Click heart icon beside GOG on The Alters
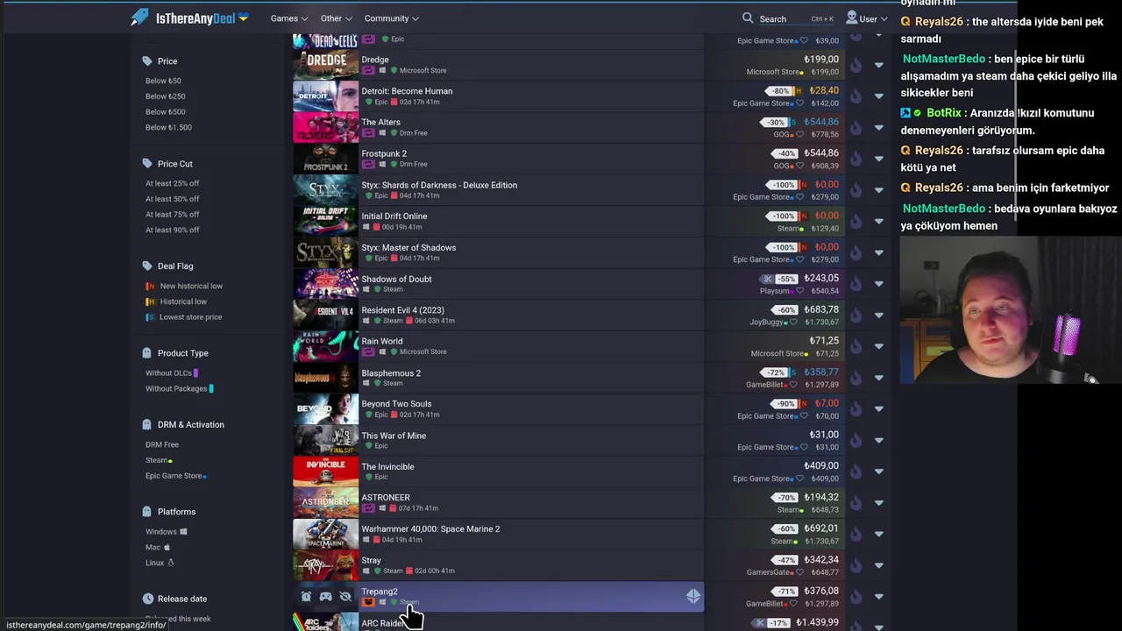Viewport: 1122px width, 631px height. [x=799, y=134]
